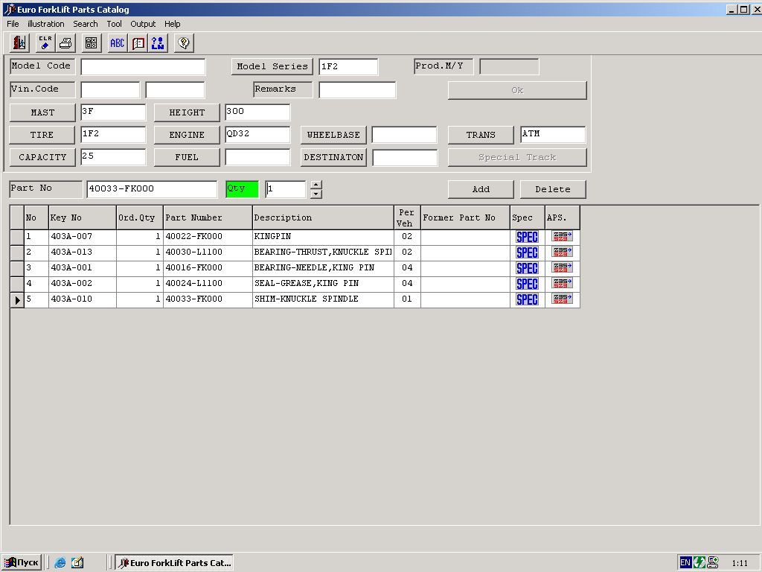
Task: Click the question mark help bubble icon
Action: [184, 43]
